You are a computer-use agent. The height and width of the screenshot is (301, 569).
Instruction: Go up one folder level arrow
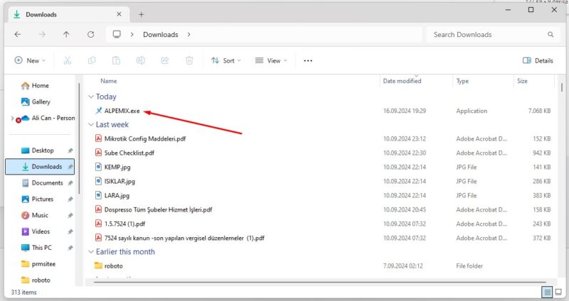click(66, 34)
